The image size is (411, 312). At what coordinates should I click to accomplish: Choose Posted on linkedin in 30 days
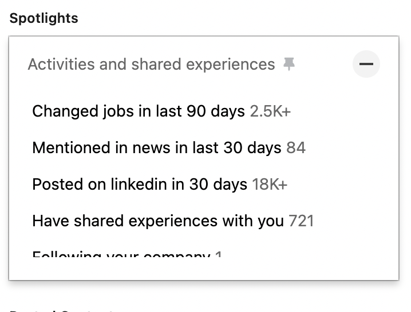tap(140, 185)
